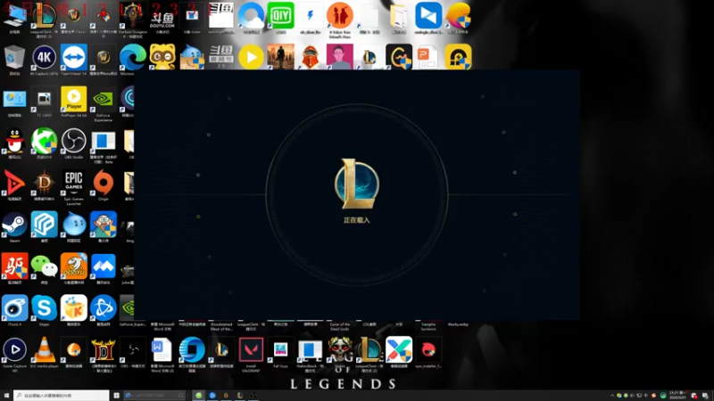Image resolution: width=714 pixels, height=401 pixels.
Task: Launch the green iQIYI app icon
Action: tap(280, 15)
